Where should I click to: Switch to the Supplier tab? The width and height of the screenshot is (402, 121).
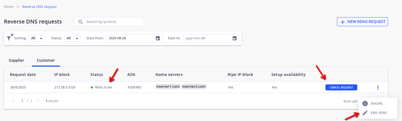(x=16, y=60)
